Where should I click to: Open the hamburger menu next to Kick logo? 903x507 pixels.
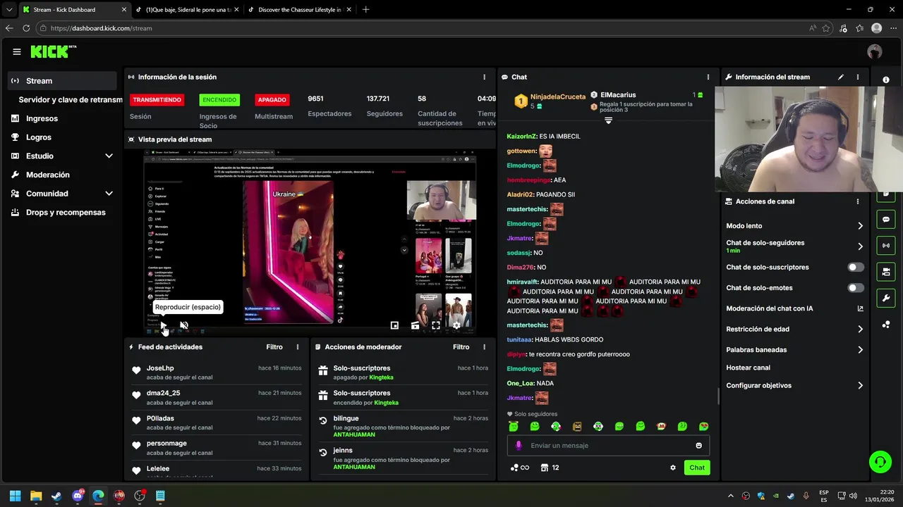click(17, 51)
